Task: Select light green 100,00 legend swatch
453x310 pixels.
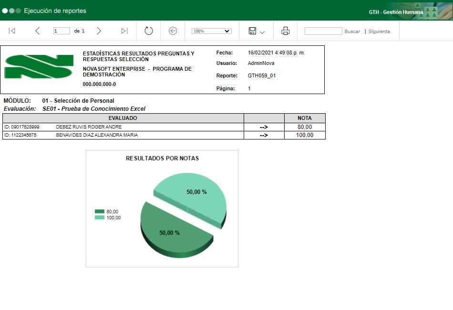Action: 100,217
